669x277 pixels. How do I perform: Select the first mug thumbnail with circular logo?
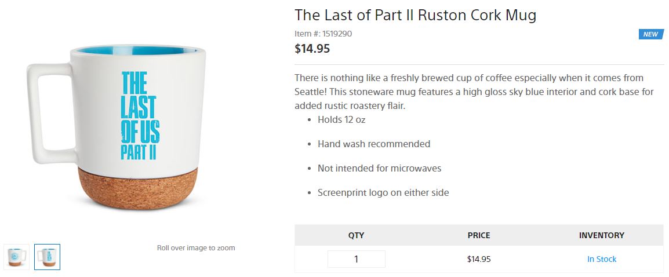pos(16,257)
